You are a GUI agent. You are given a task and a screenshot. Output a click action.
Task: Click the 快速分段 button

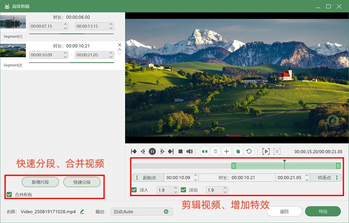pos(82,182)
